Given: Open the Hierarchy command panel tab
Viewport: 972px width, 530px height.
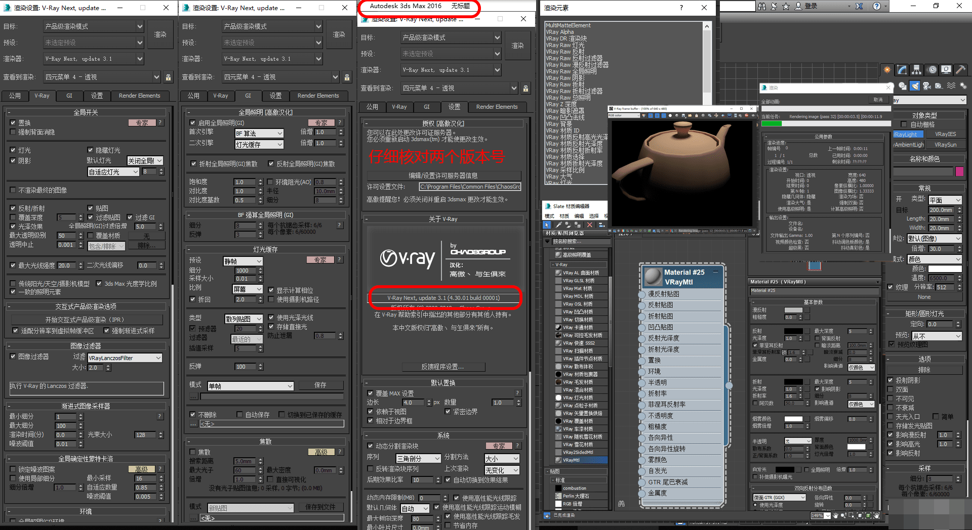Looking at the screenshot, I should pyautogui.click(x=916, y=70).
